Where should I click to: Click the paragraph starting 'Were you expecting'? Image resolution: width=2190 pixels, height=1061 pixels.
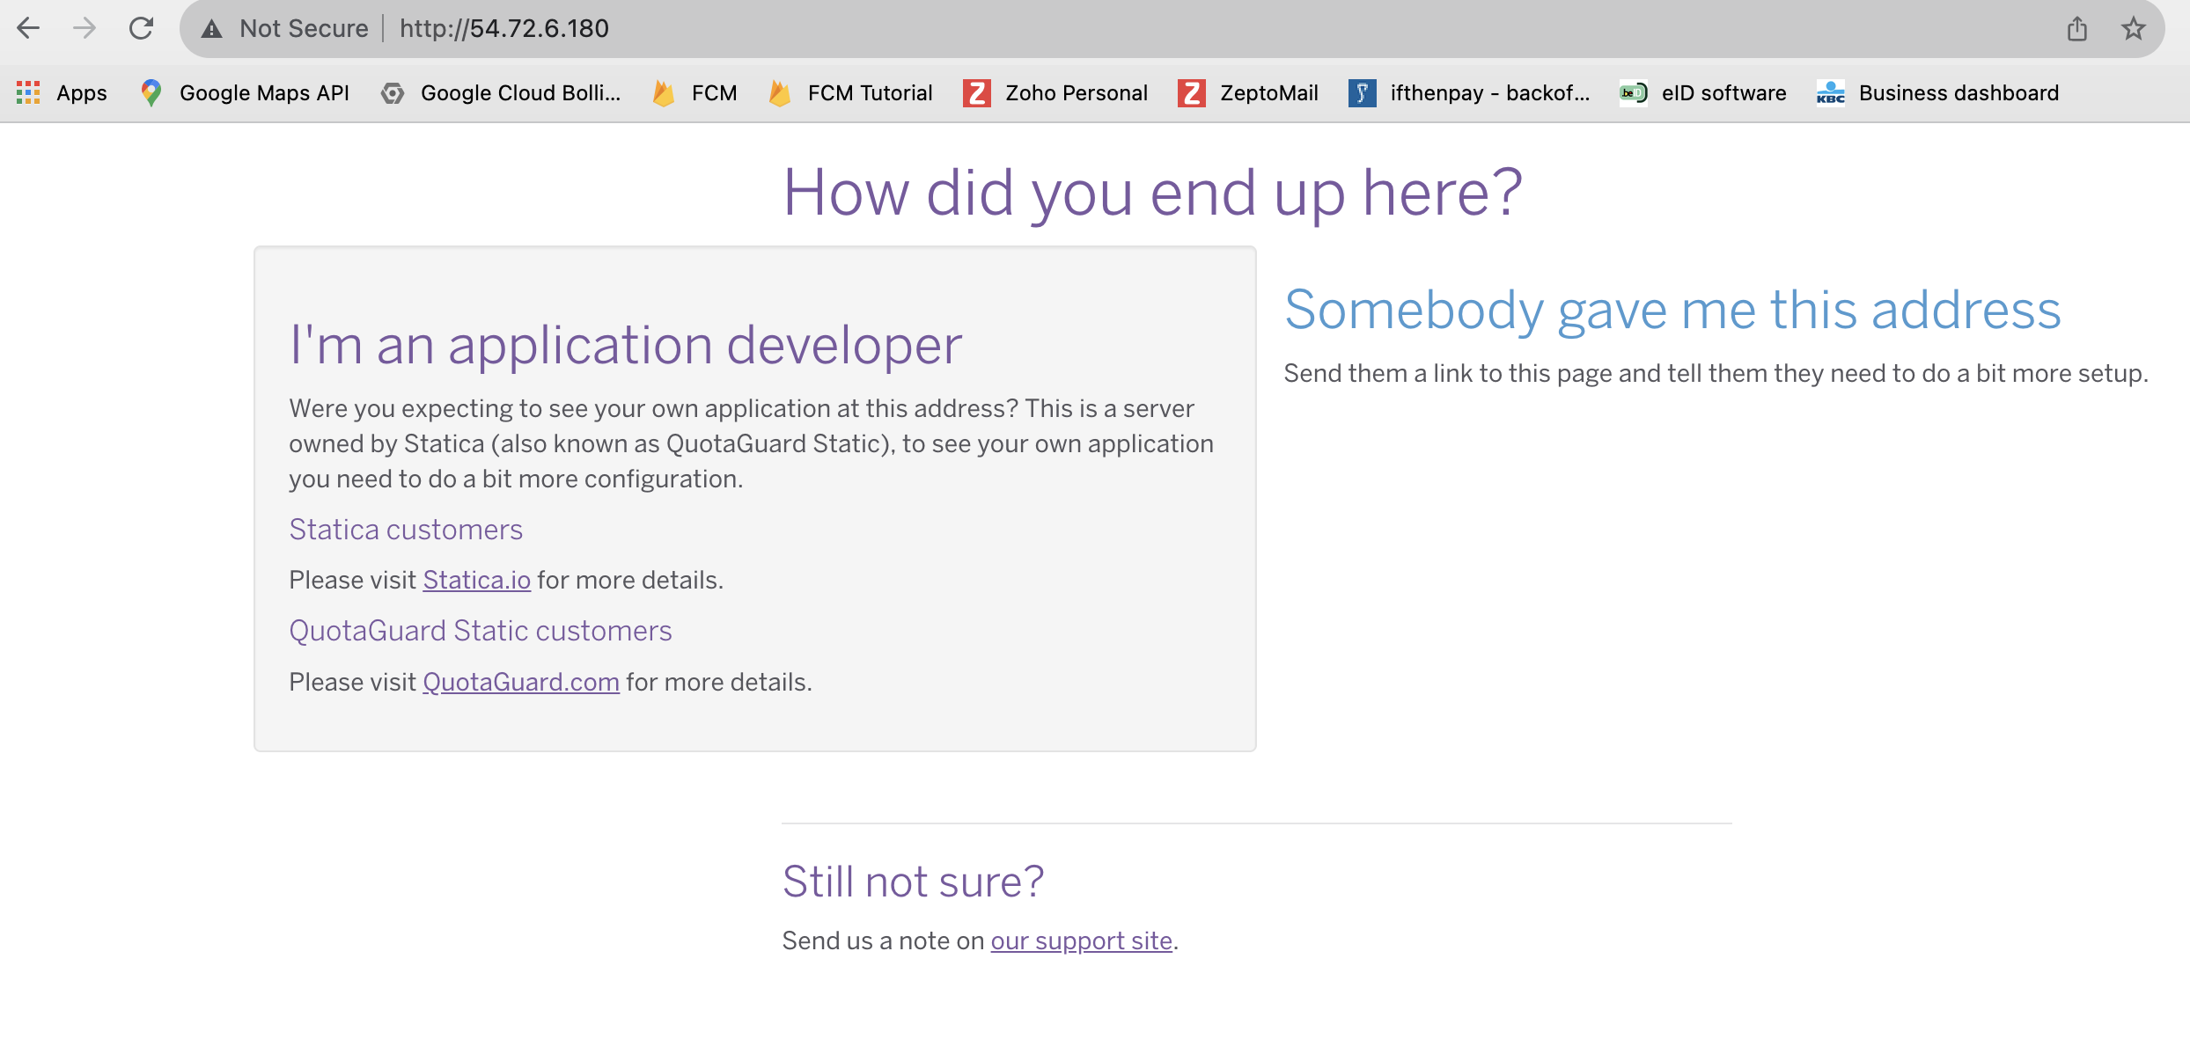coord(751,443)
